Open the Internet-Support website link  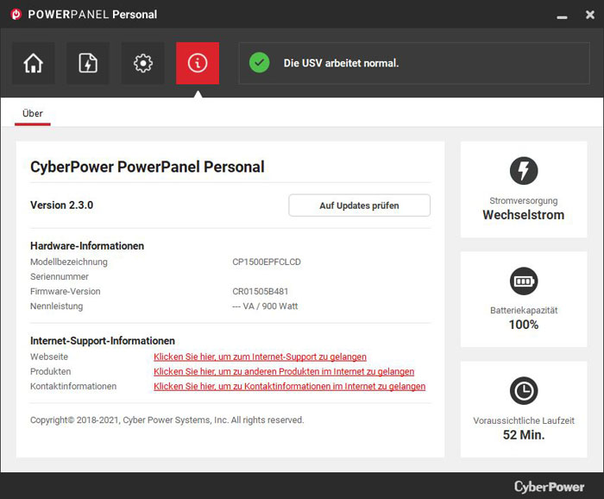coord(260,357)
